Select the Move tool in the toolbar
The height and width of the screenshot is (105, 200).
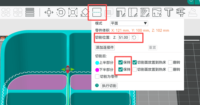click(49, 12)
